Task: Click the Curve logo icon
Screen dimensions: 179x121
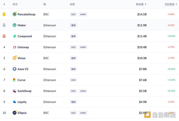Action: click(15, 80)
